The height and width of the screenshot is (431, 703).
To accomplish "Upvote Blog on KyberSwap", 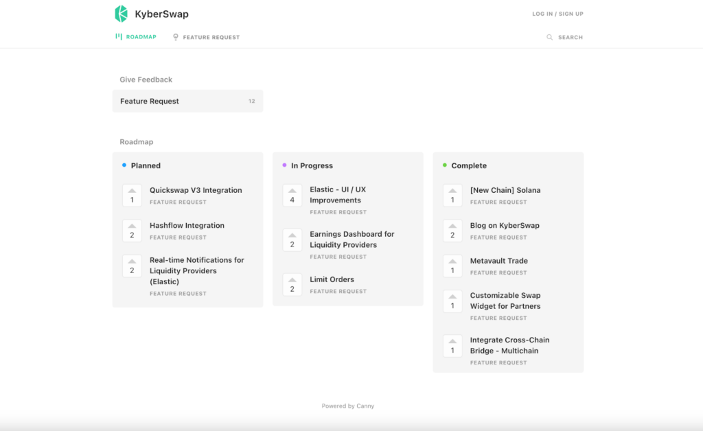I will [x=452, y=231].
